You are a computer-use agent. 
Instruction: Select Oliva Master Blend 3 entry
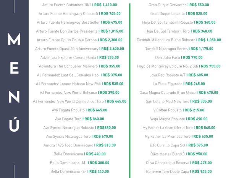[179, 154]
